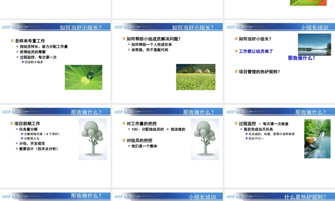Select the lake scenery photo on 小组长培训 slide
Image resolution: width=335 pixels, height=201 pixels.
coord(314,45)
